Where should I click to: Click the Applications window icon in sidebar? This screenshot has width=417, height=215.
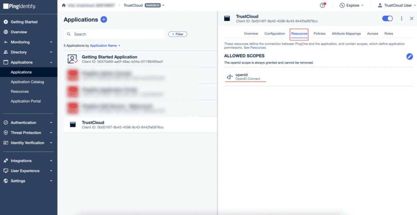pos(6,62)
